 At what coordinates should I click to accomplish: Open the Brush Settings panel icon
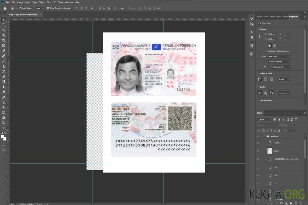pyautogui.click(x=252, y=19)
